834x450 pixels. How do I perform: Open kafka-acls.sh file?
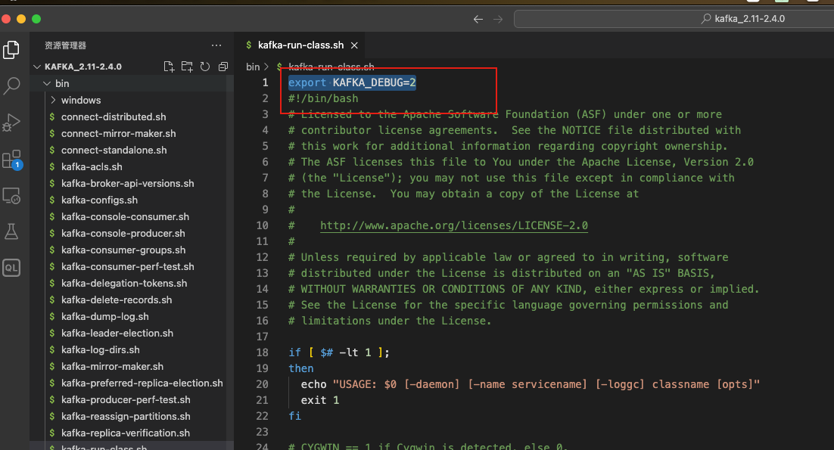pyautogui.click(x=92, y=167)
